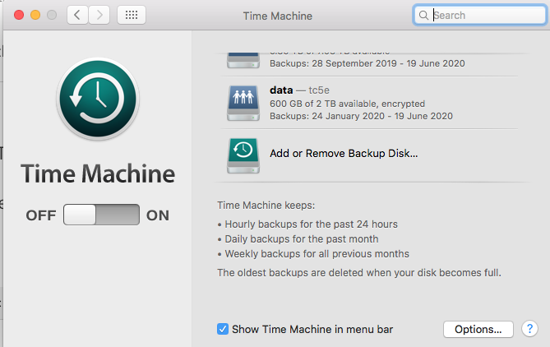Click the OFF label beside the switch

41,215
